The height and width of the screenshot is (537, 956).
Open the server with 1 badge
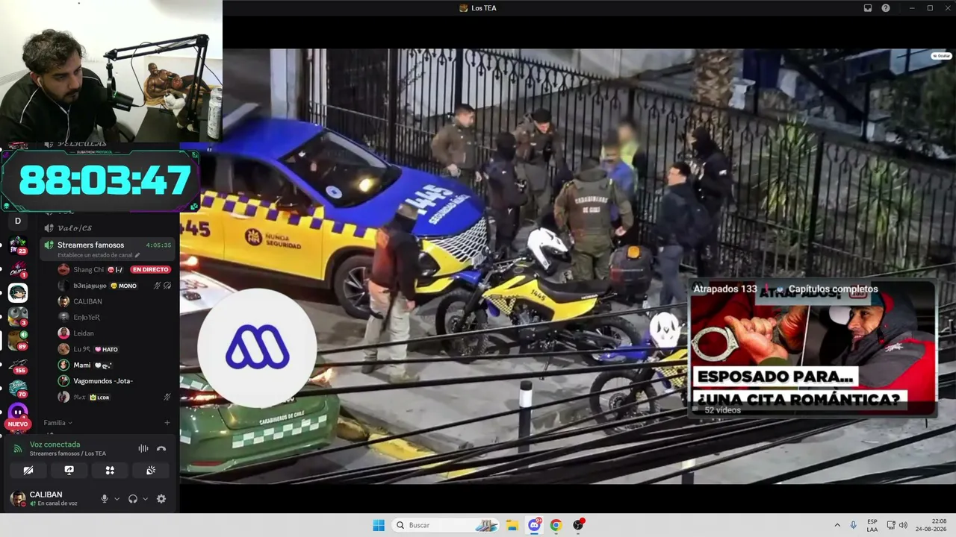pos(18,268)
